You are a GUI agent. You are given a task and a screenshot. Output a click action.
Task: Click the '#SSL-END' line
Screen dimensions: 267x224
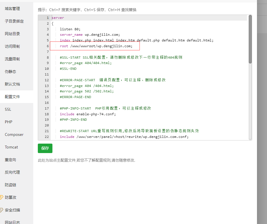(68, 69)
